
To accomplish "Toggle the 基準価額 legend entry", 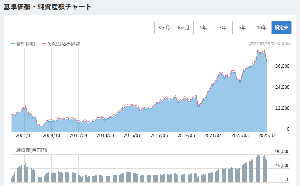I will coord(23,44).
